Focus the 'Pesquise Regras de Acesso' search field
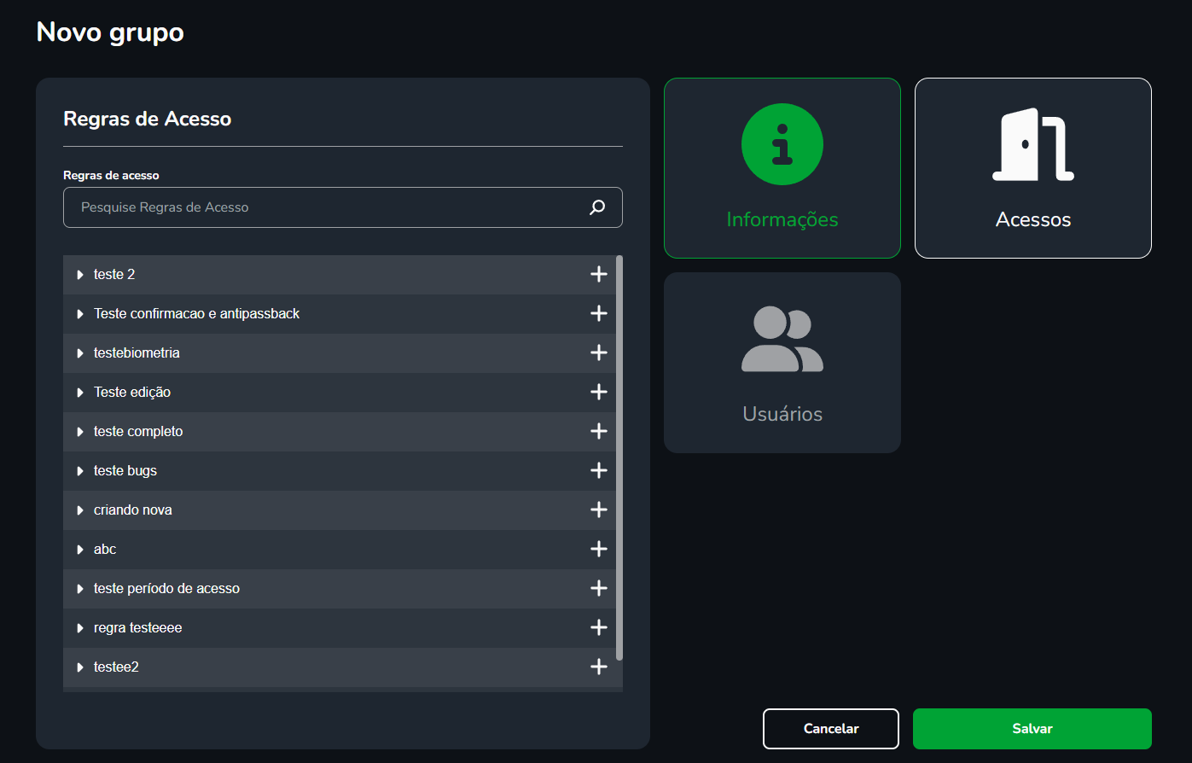The height and width of the screenshot is (763, 1192). click(343, 207)
